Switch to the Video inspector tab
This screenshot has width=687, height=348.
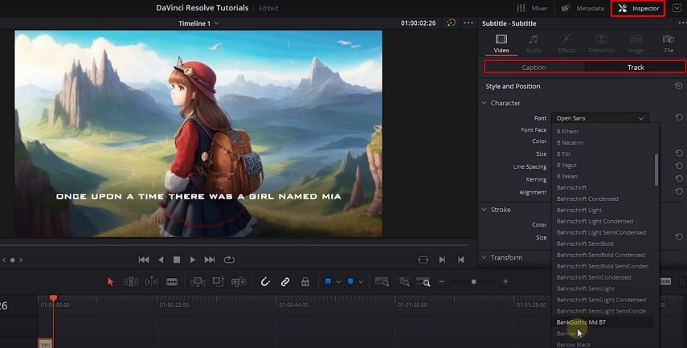click(x=501, y=44)
